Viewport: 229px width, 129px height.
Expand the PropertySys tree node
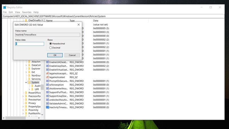(x=23, y=107)
